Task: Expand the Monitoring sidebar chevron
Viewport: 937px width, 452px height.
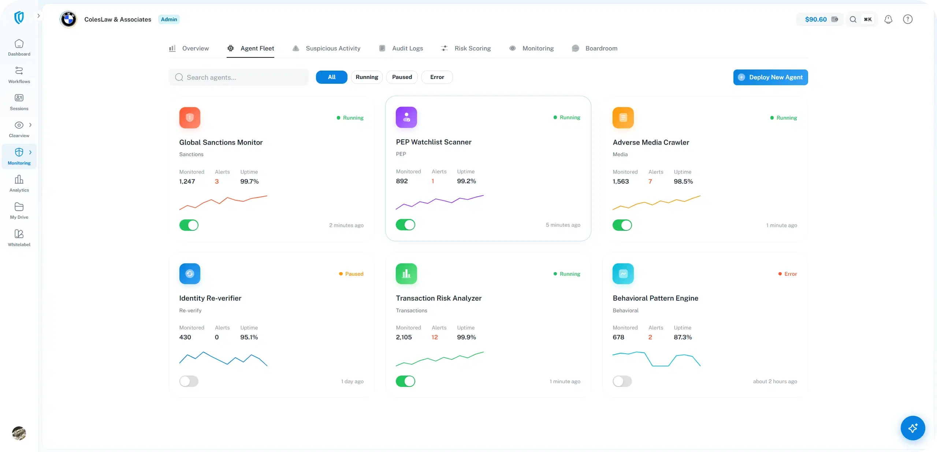Action: click(x=30, y=152)
